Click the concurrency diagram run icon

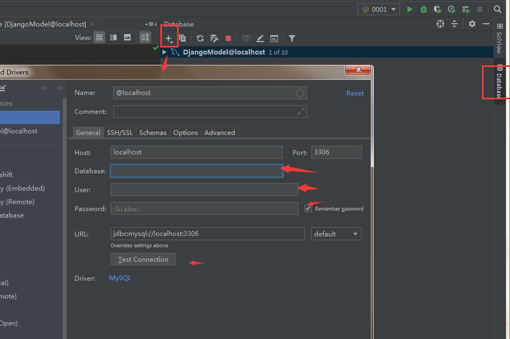coord(466,9)
